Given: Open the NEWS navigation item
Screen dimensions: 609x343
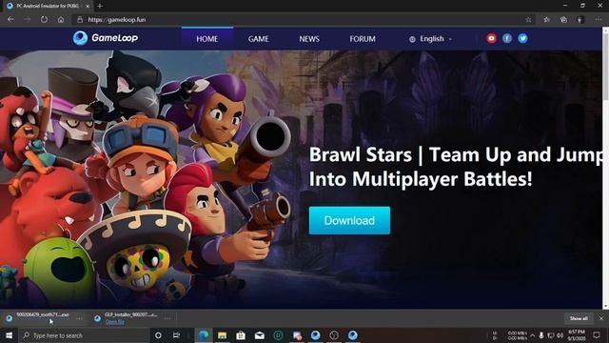Looking at the screenshot, I should [309, 39].
